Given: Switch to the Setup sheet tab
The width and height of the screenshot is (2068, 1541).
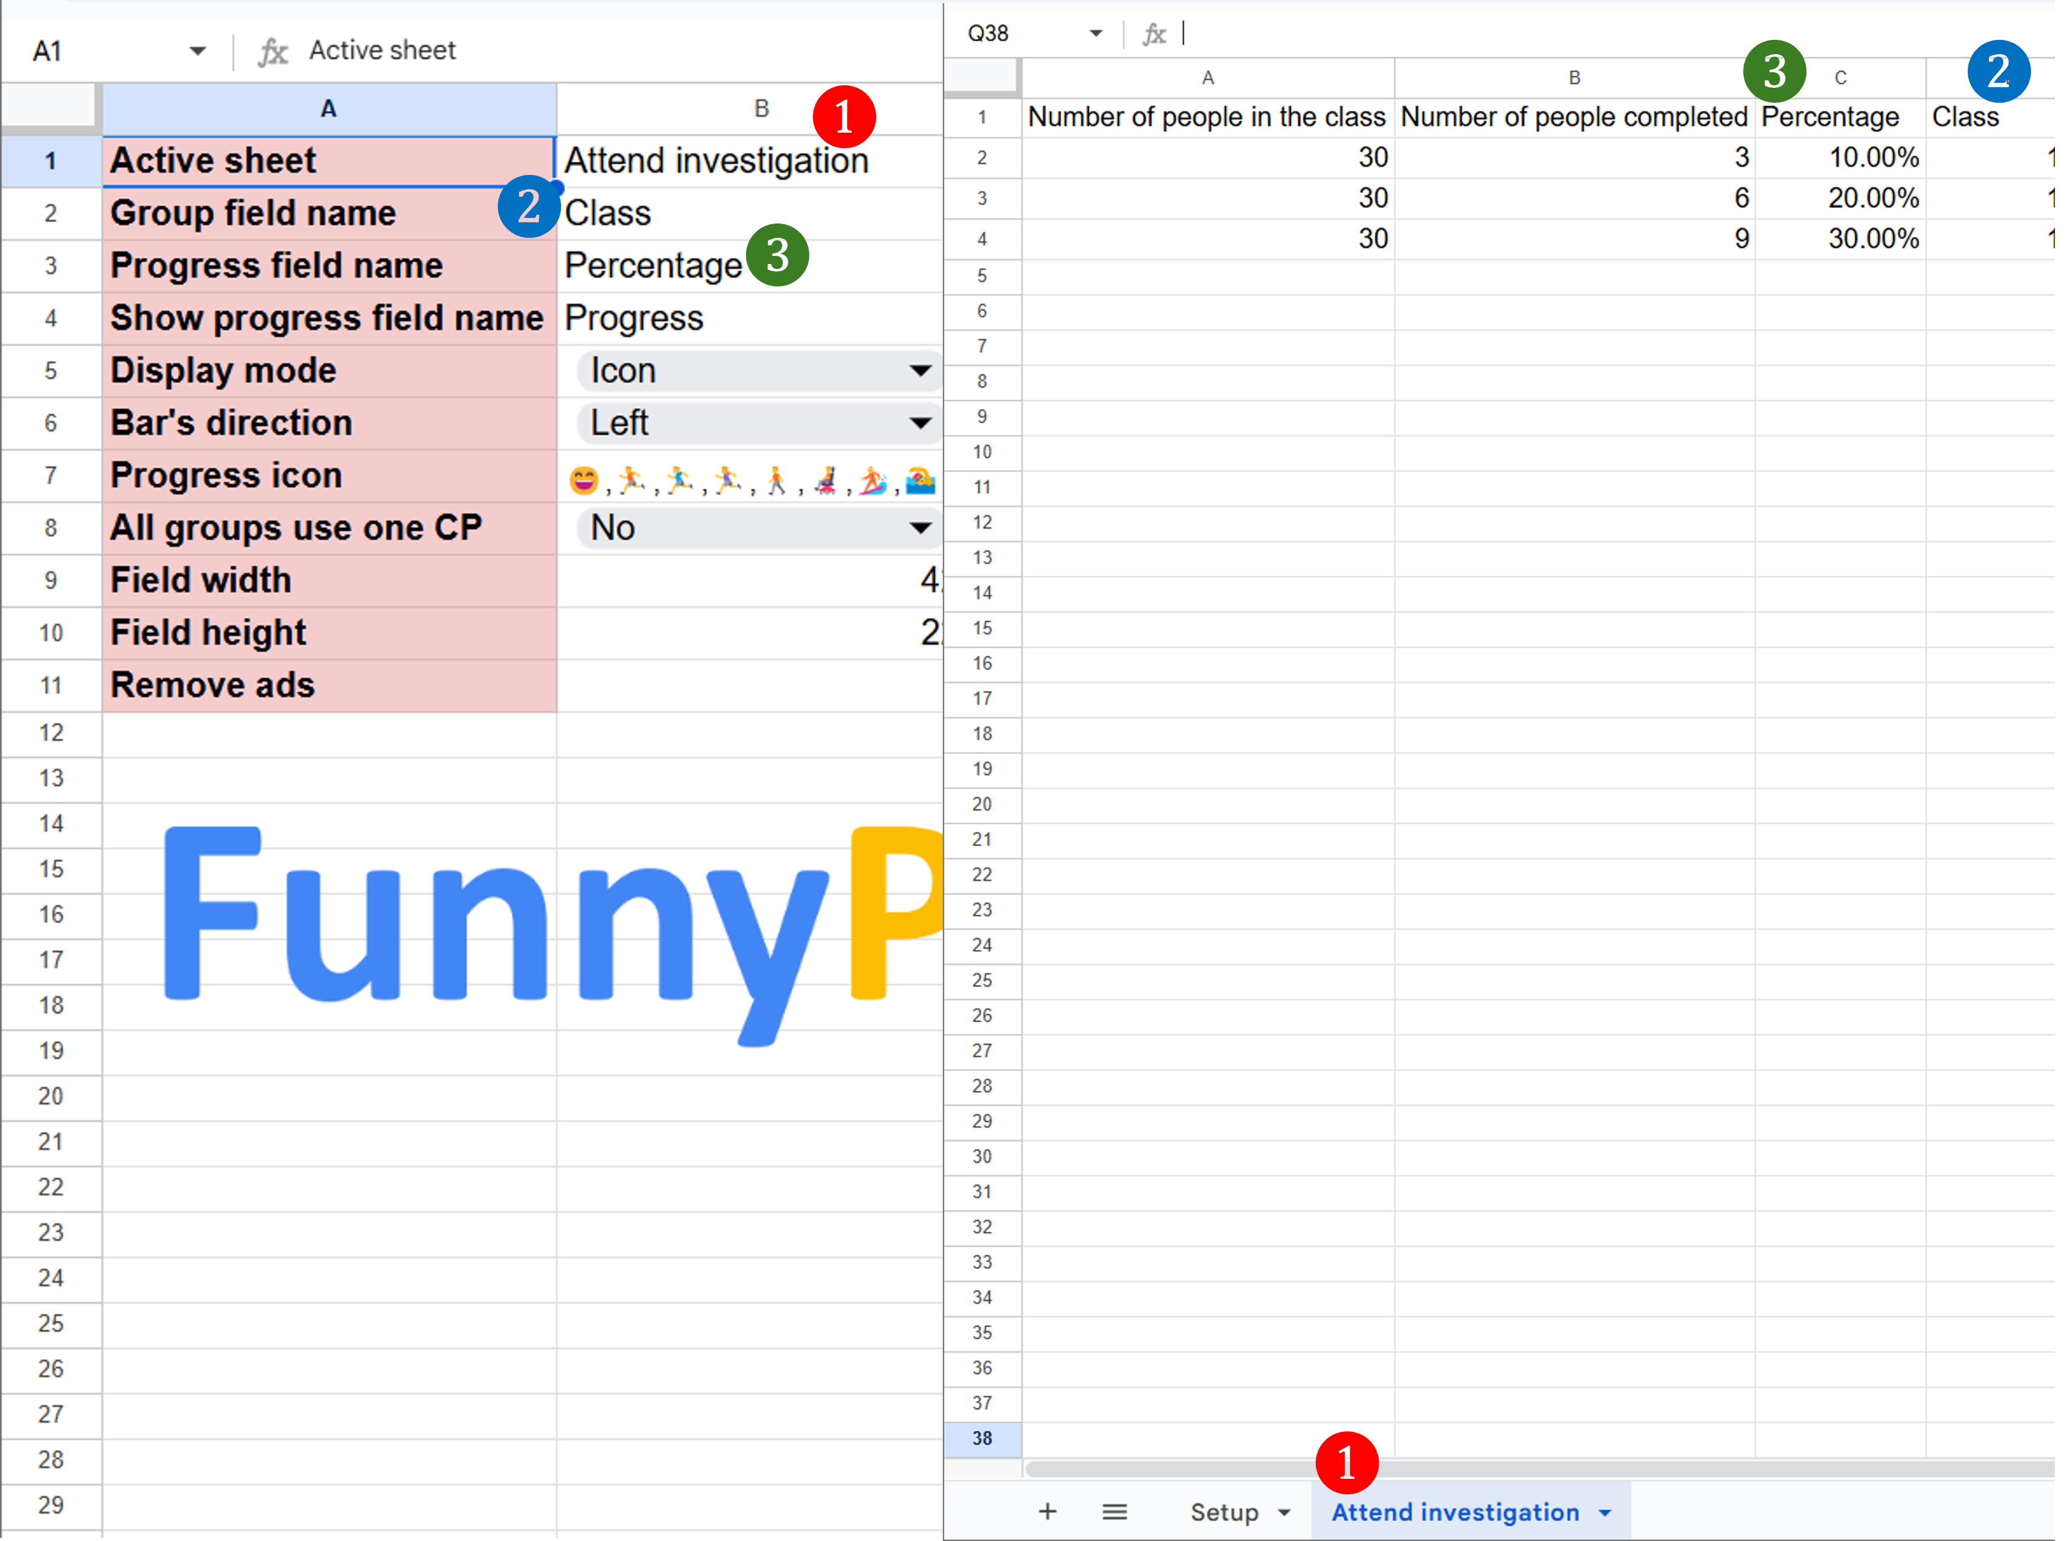Looking at the screenshot, I should [x=1224, y=1512].
